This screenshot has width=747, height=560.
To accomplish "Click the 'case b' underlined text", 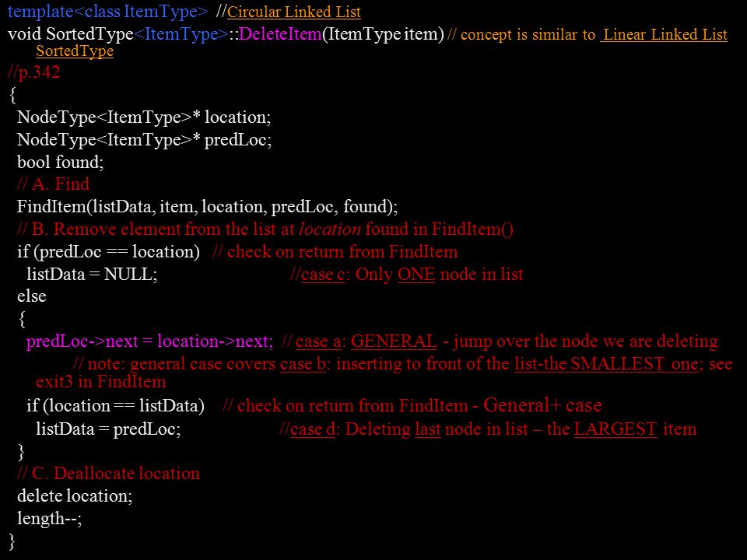I will pos(303,364).
